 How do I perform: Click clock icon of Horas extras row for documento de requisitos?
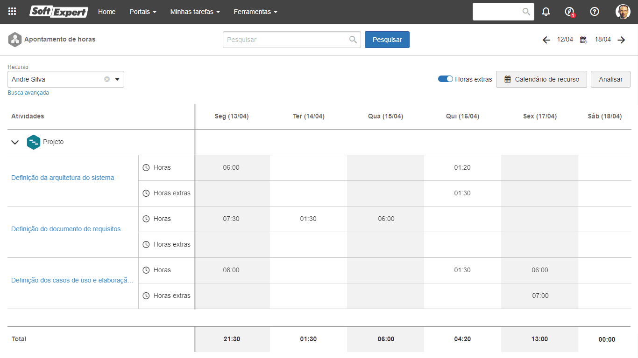tap(146, 244)
